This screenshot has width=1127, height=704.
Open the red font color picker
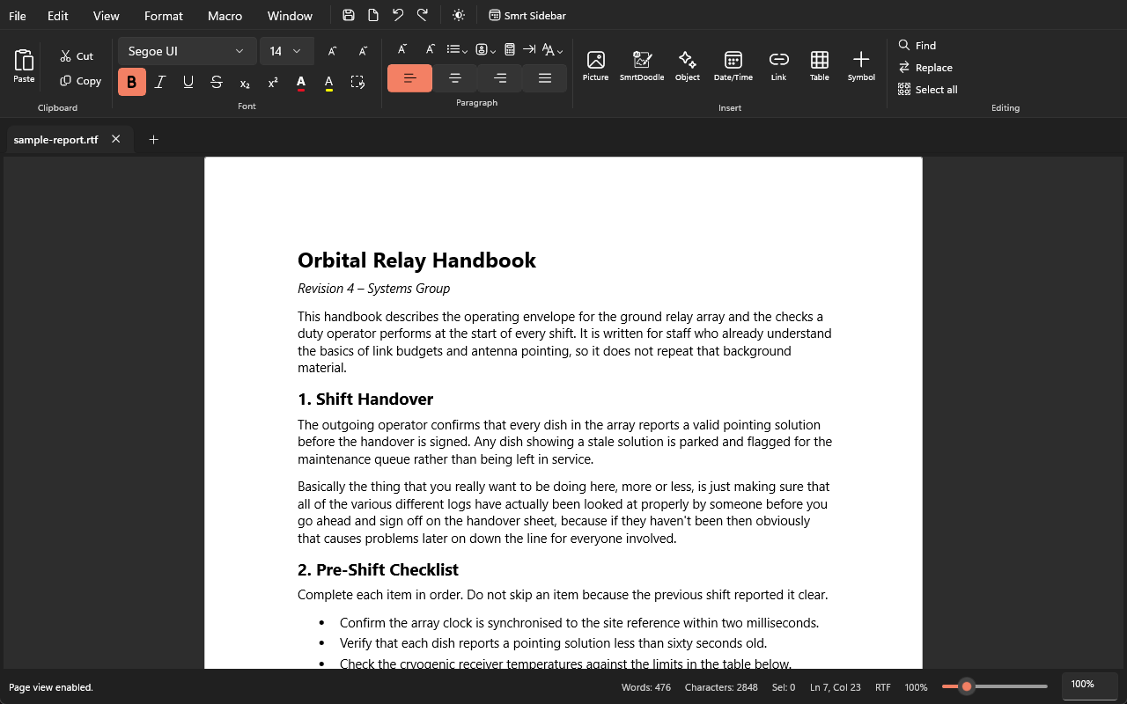tap(301, 82)
